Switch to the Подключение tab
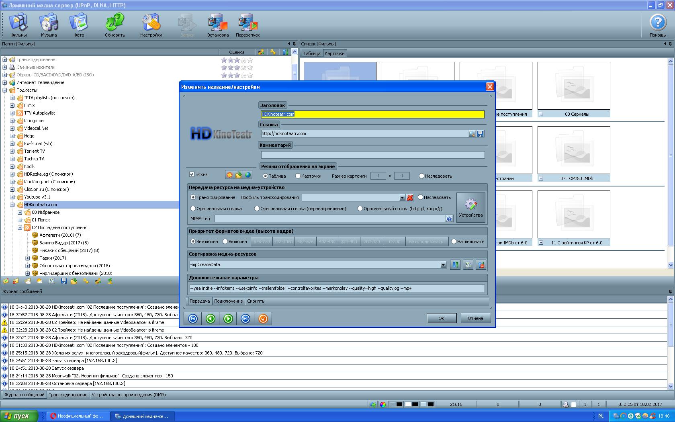The image size is (675, 422). [228, 301]
